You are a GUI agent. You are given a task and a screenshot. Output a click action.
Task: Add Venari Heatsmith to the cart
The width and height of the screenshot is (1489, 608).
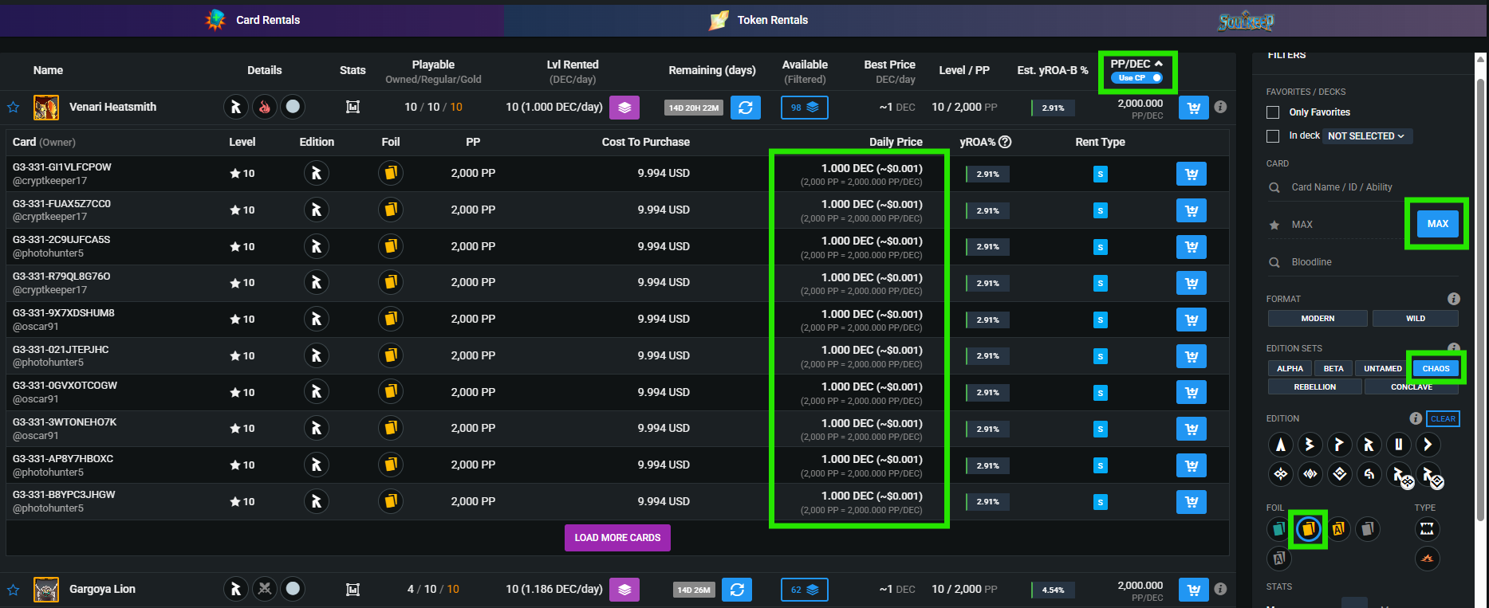1193,108
